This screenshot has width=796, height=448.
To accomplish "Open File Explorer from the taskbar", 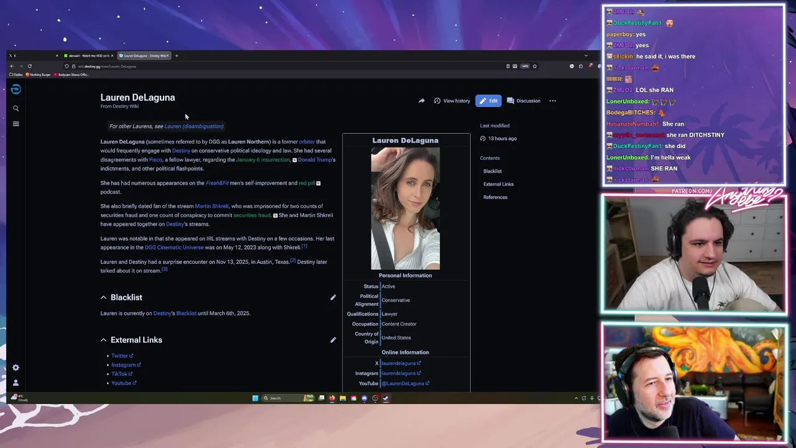I will (x=343, y=398).
